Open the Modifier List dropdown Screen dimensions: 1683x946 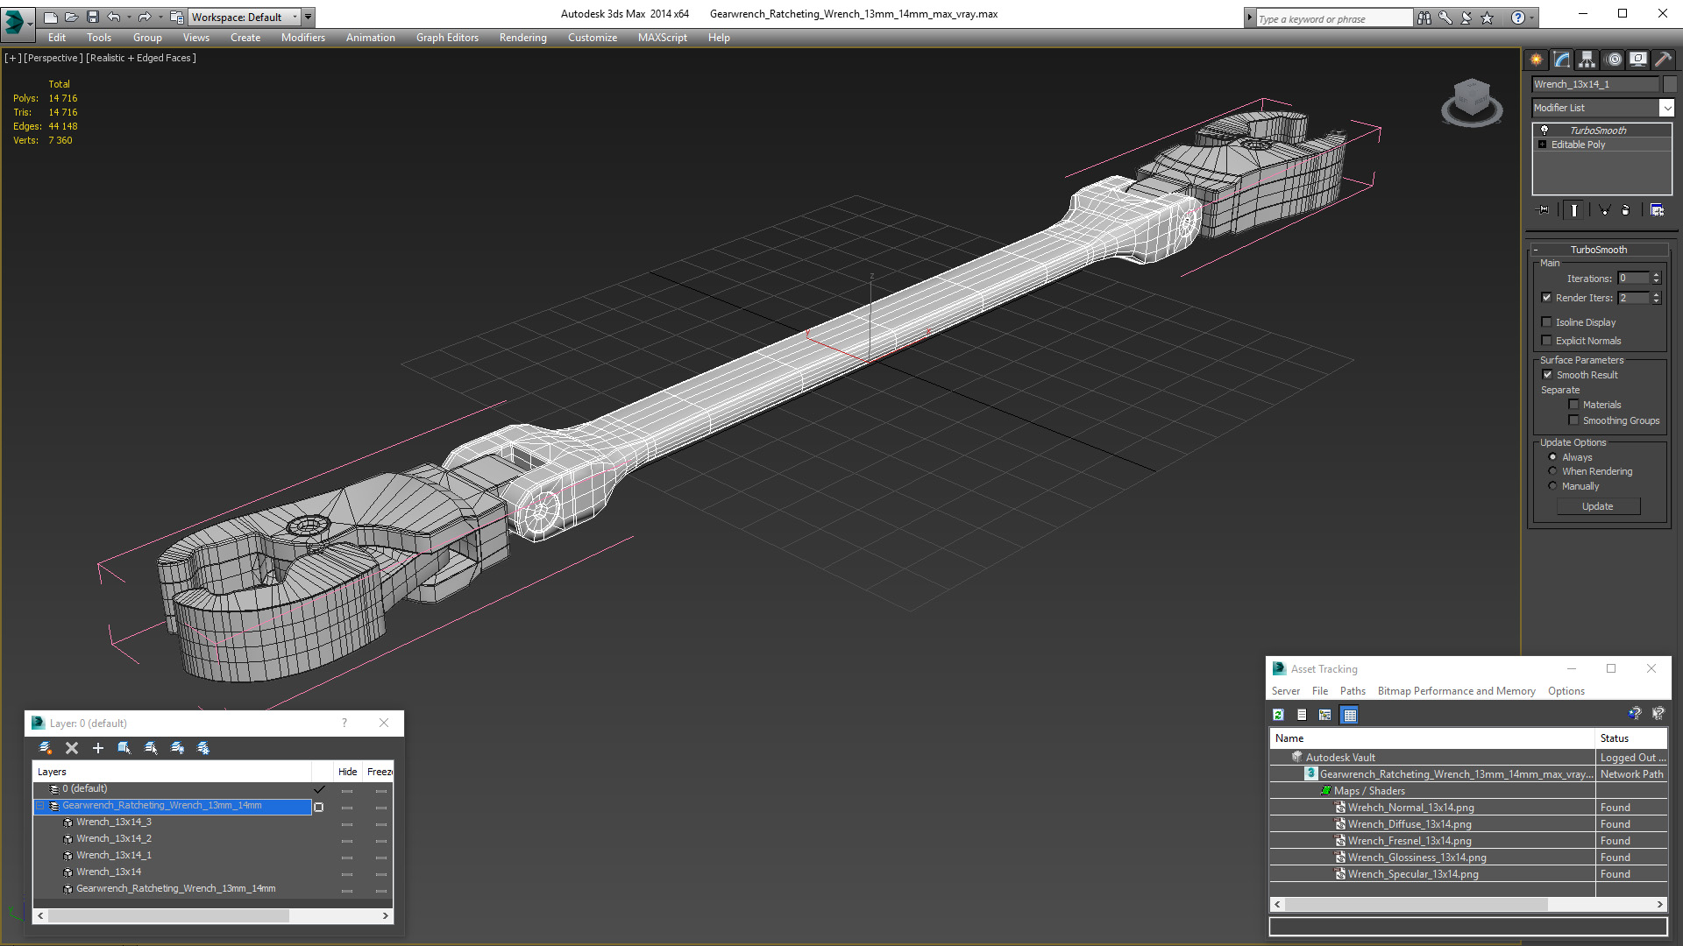[1666, 108]
